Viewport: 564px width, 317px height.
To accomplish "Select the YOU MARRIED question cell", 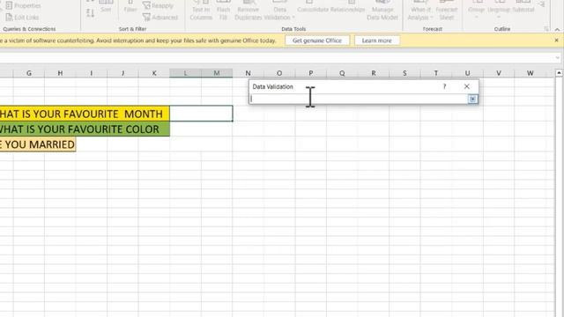I will (x=38, y=144).
